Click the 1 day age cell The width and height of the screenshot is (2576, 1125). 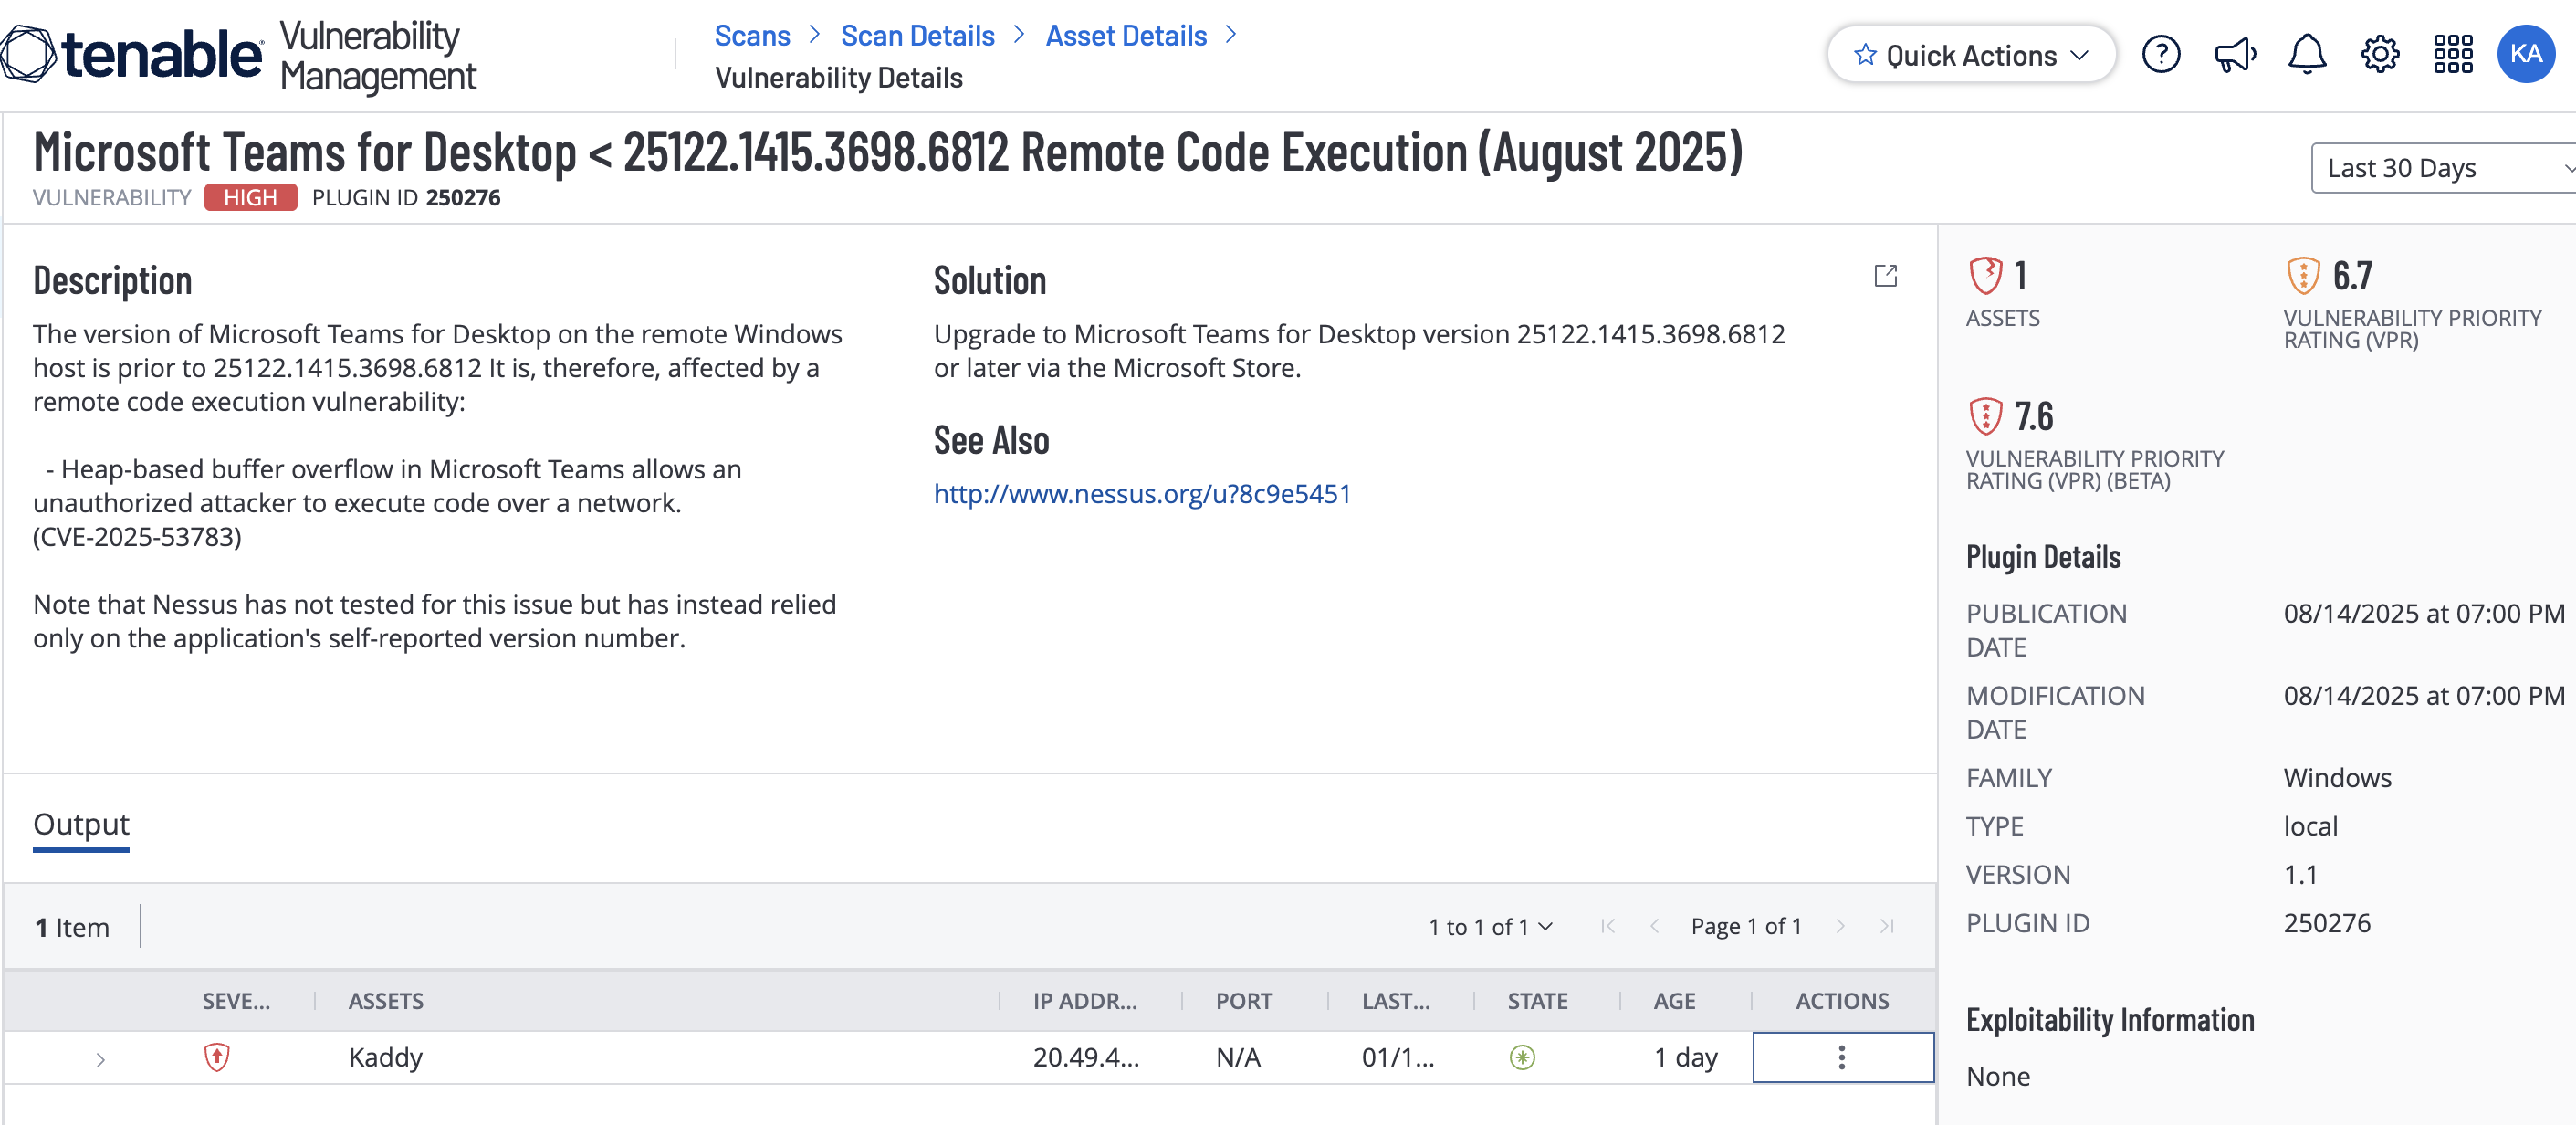(1686, 1057)
